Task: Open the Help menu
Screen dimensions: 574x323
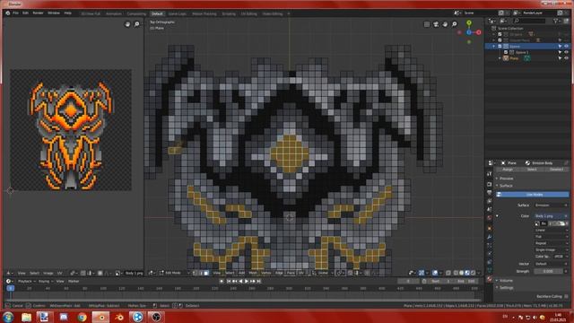Action: pos(68,13)
